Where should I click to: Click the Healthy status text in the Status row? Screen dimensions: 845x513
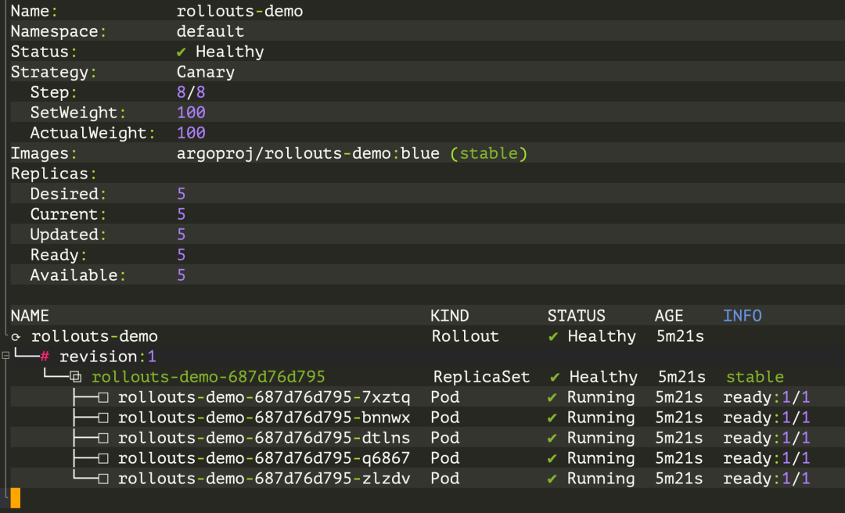point(230,52)
